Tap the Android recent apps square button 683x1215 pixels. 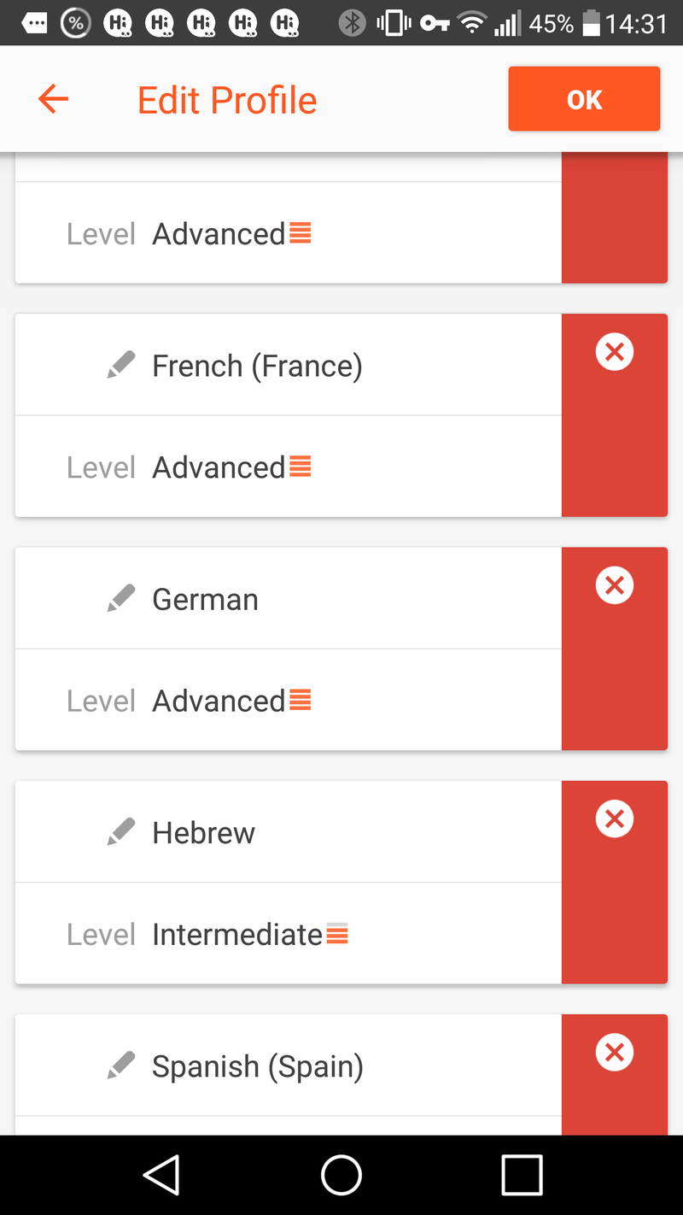point(522,1175)
